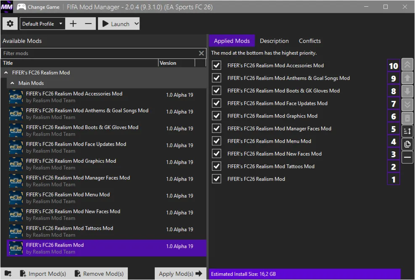Click Change Game label
415x280 pixels.
coord(43,7)
